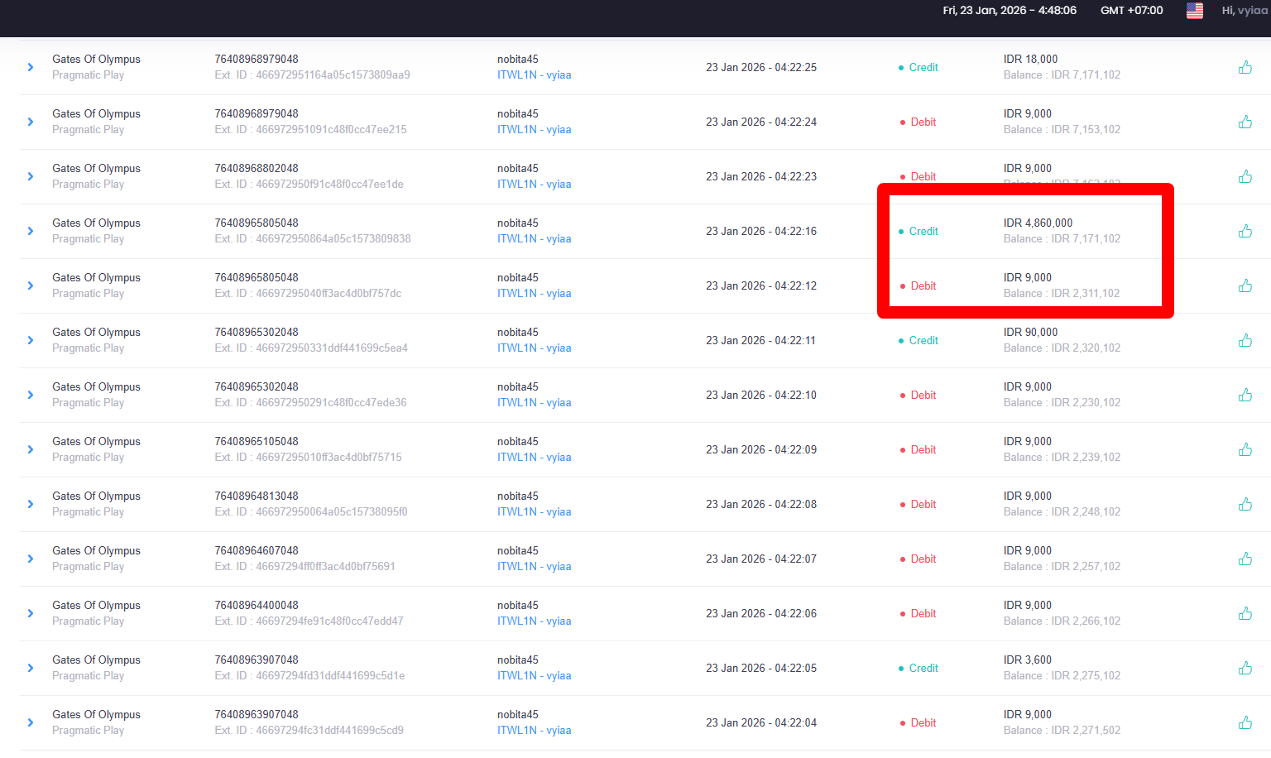Click thumbs-up icon for 04:22:24 transaction
Viewport: 1271px width, 758px height.
pyautogui.click(x=1245, y=122)
